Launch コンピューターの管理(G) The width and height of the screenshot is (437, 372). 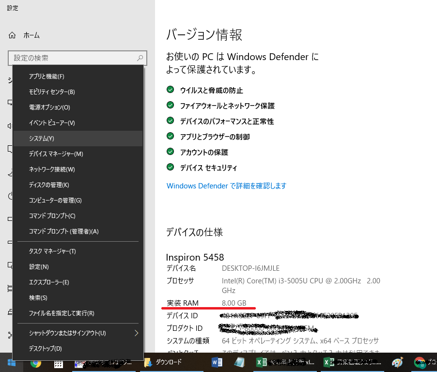(78, 201)
